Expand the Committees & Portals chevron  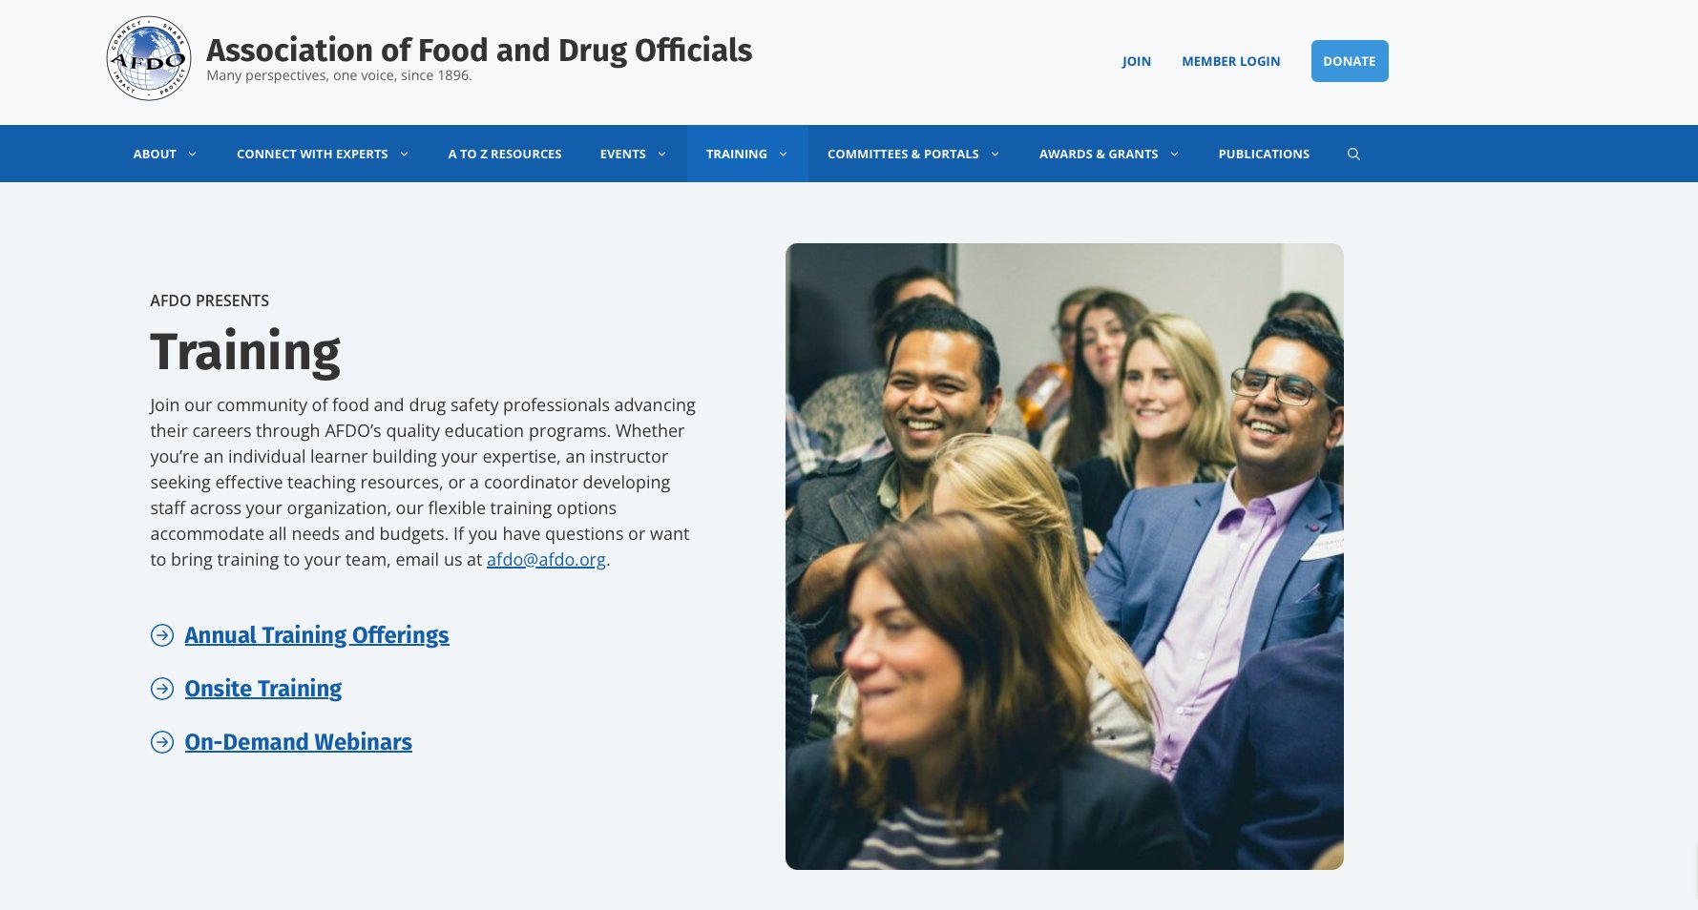tap(995, 154)
